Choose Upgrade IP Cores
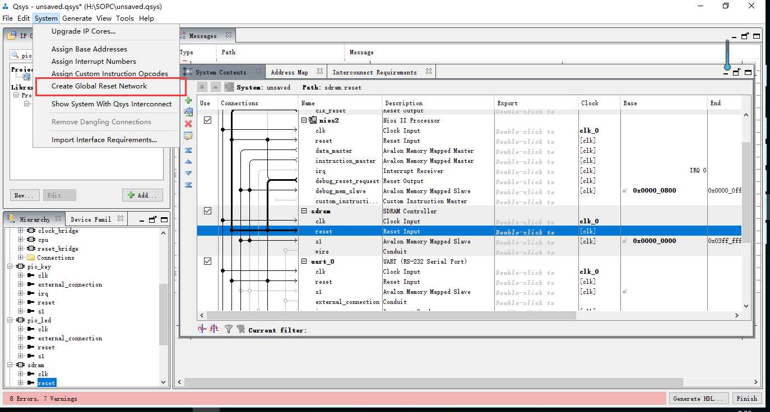This screenshot has width=770, height=412. (x=84, y=31)
